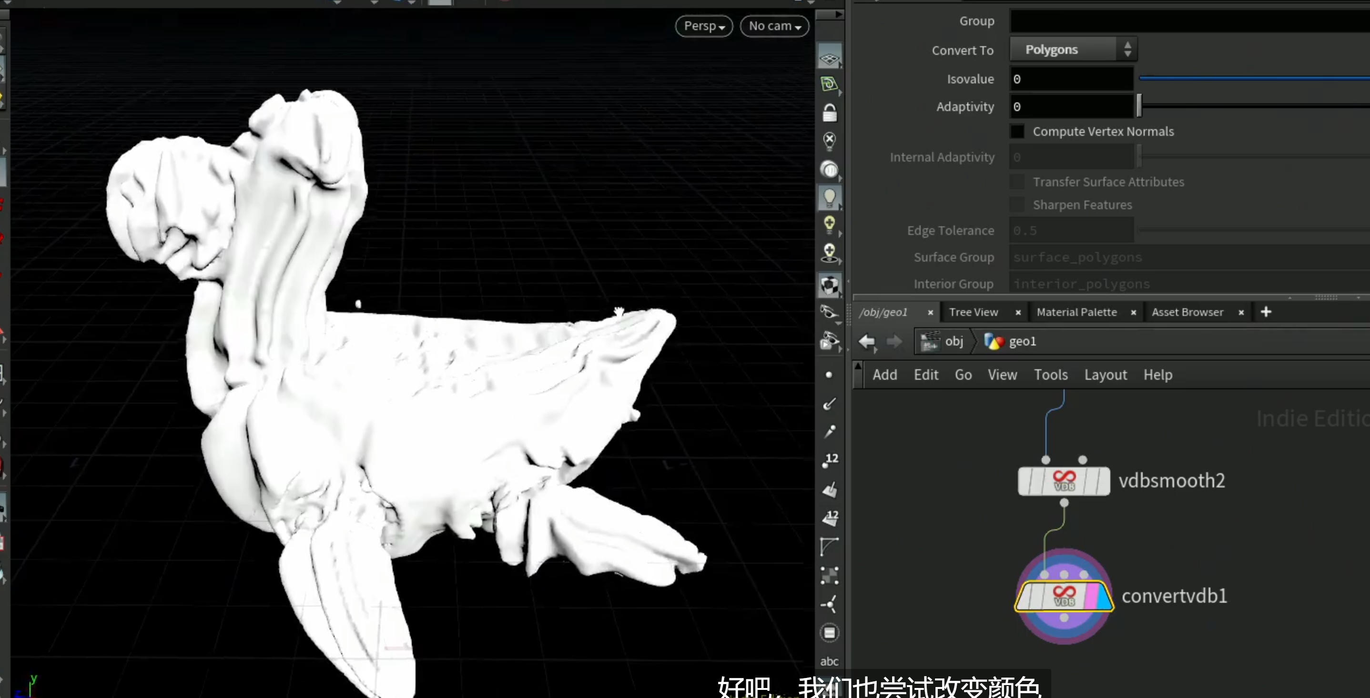Click the abc text display icon
The height and width of the screenshot is (698, 1370).
[x=829, y=661]
